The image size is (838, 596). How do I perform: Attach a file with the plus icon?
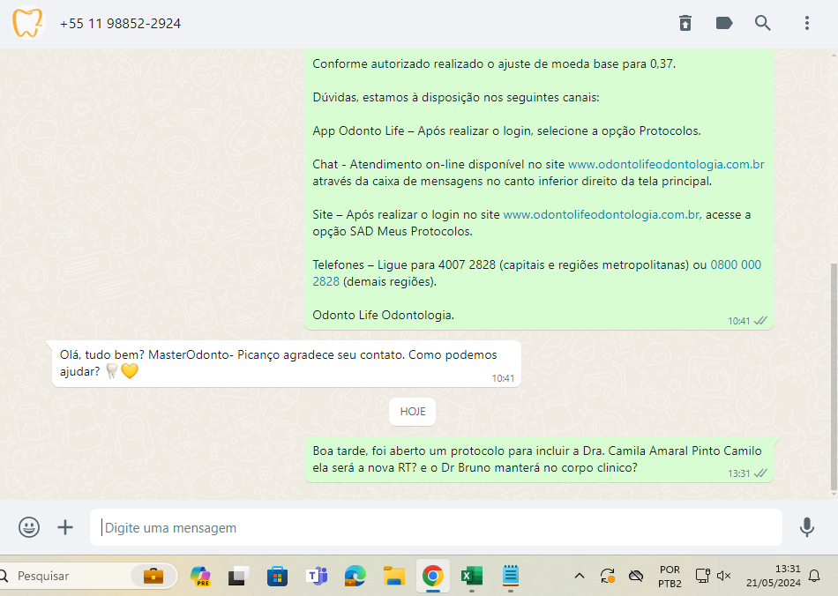point(65,527)
